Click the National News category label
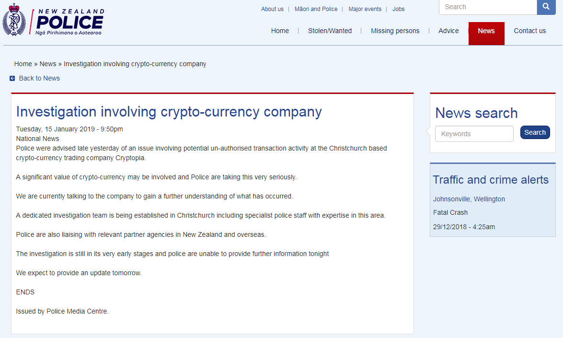The height and width of the screenshot is (338, 563). click(37, 139)
